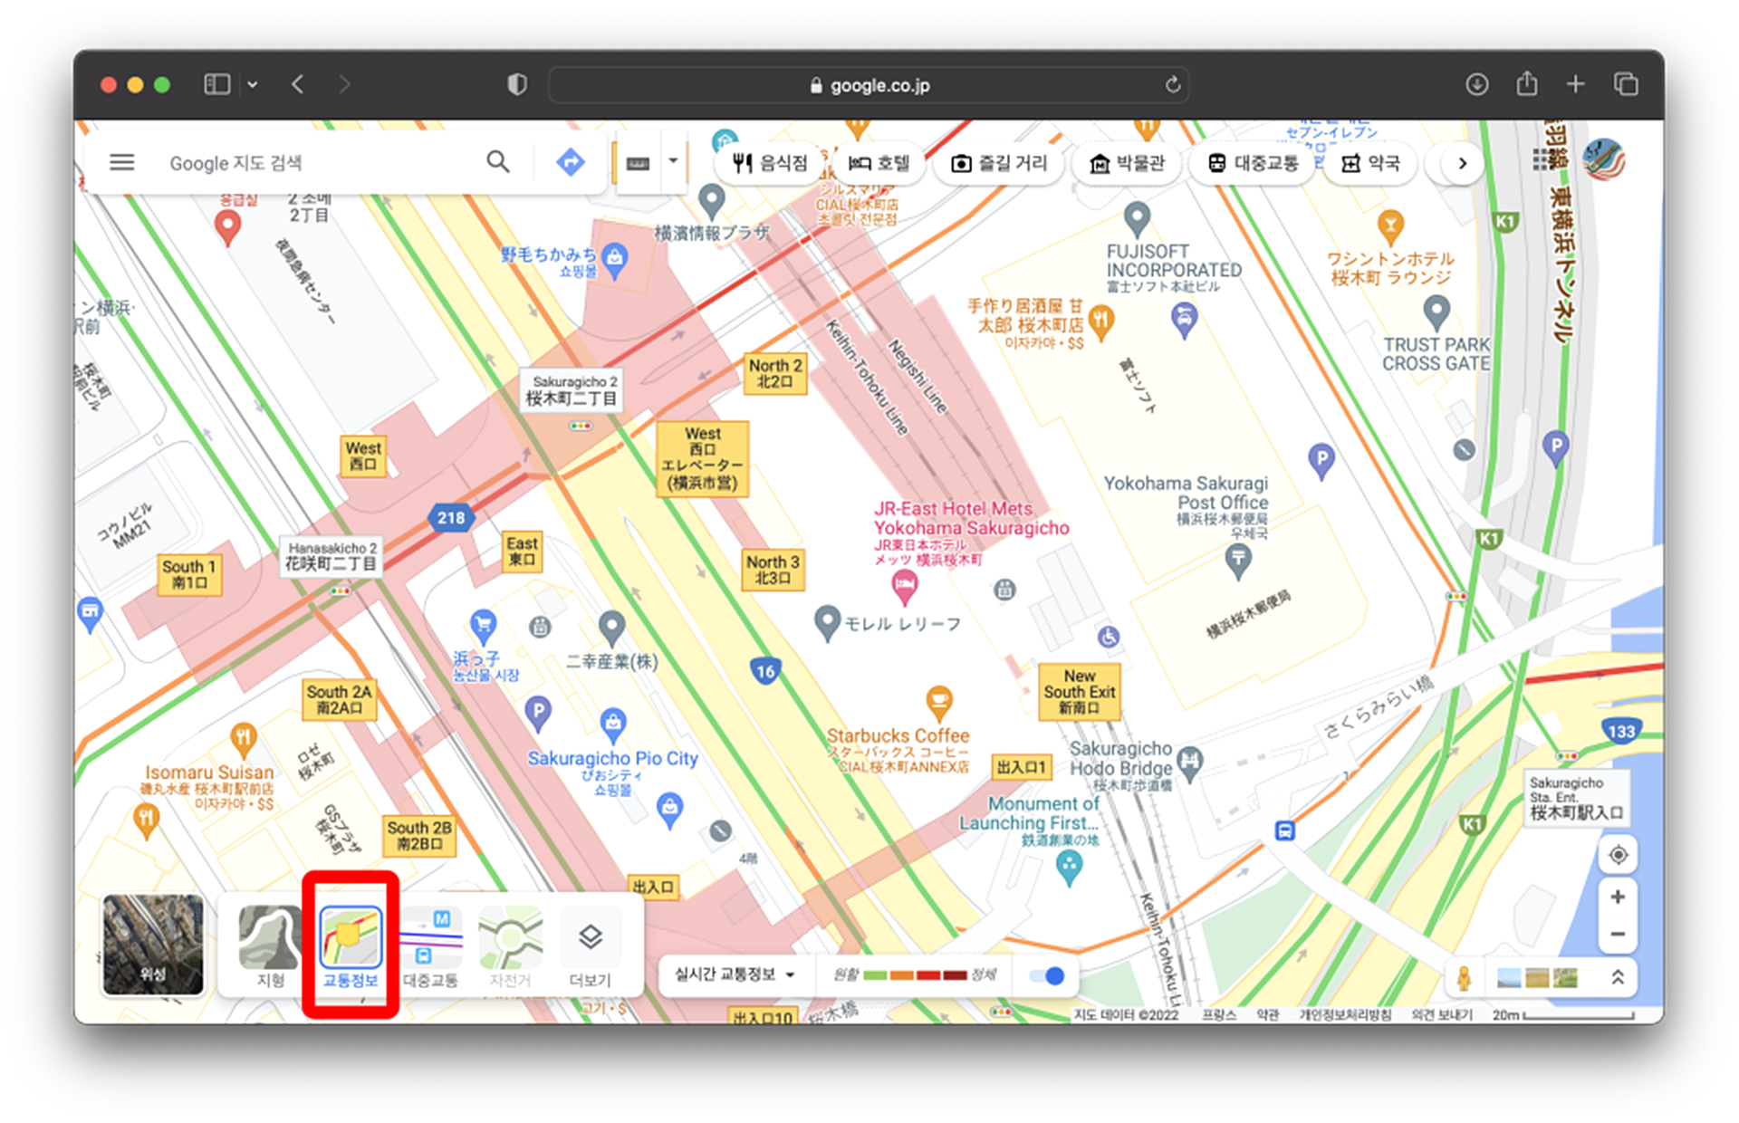Image resolution: width=1739 pixels, height=1123 pixels.
Task: Click the 의견 보내기 feedback link
Action: pos(1442,1015)
